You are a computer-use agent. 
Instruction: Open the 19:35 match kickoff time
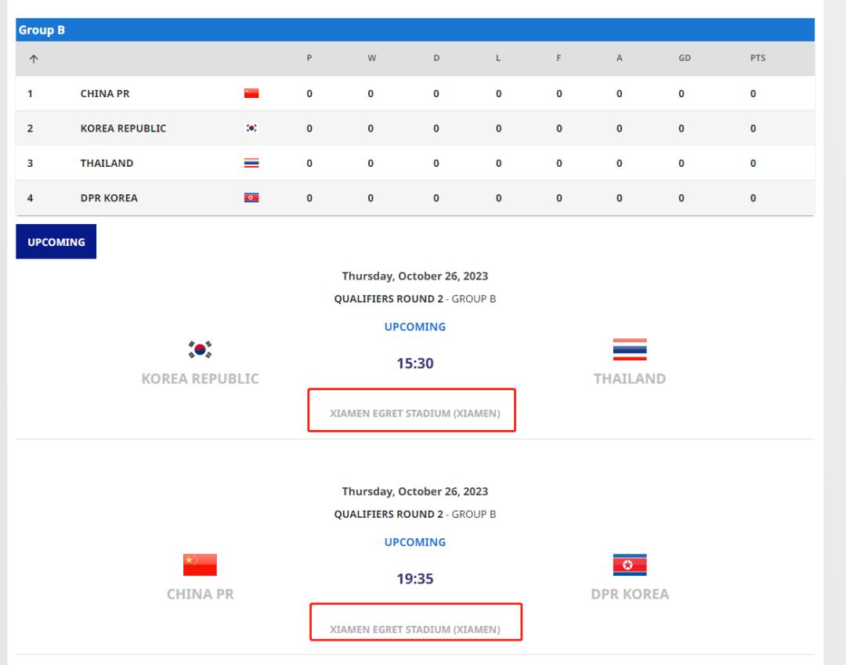415,579
